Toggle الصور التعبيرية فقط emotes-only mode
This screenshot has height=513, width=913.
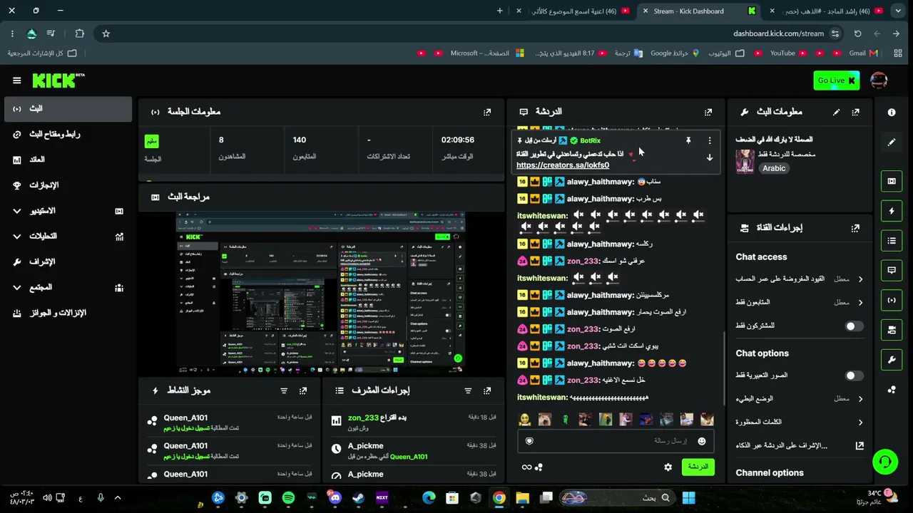point(854,375)
